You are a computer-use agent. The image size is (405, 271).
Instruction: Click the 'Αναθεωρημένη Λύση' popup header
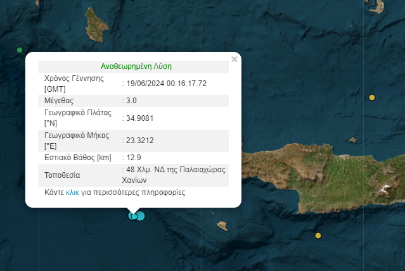(x=136, y=66)
